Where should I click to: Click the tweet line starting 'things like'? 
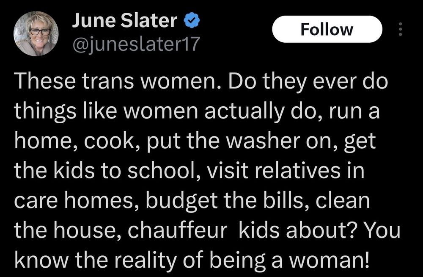coord(197,112)
